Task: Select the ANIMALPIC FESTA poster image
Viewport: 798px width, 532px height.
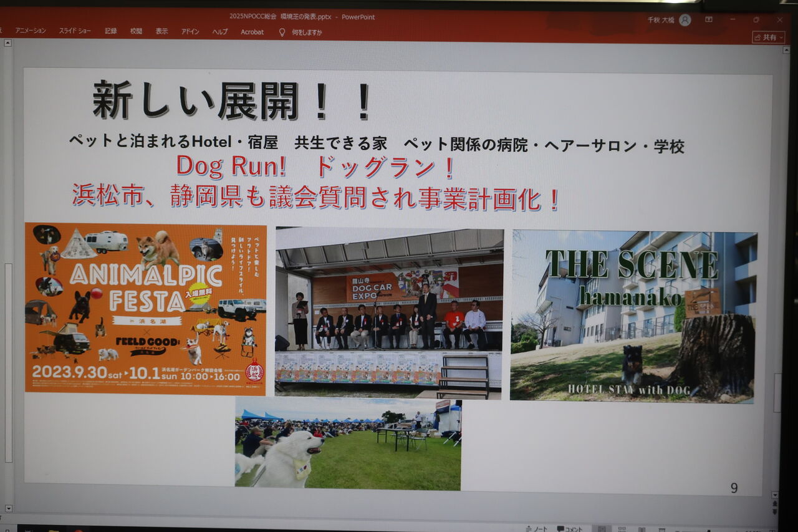Action: tap(146, 309)
